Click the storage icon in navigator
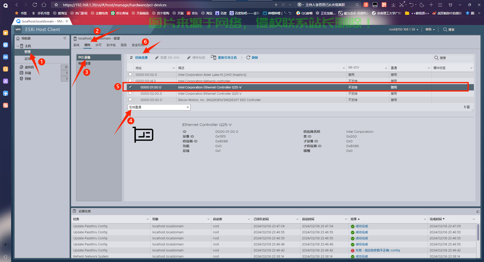The width and height of the screenshot is (484, 262). tap(21, 73)
